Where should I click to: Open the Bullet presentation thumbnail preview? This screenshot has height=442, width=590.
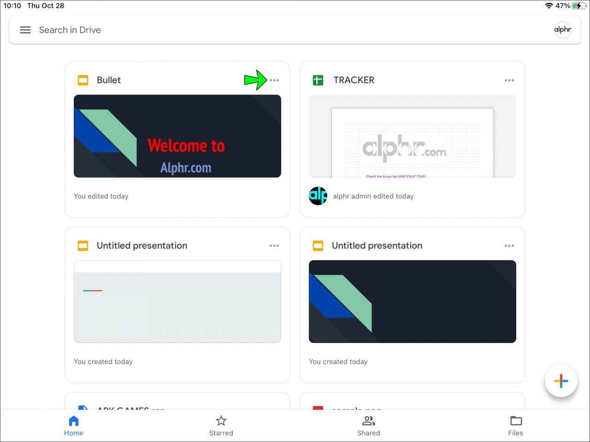click(177, 136)
